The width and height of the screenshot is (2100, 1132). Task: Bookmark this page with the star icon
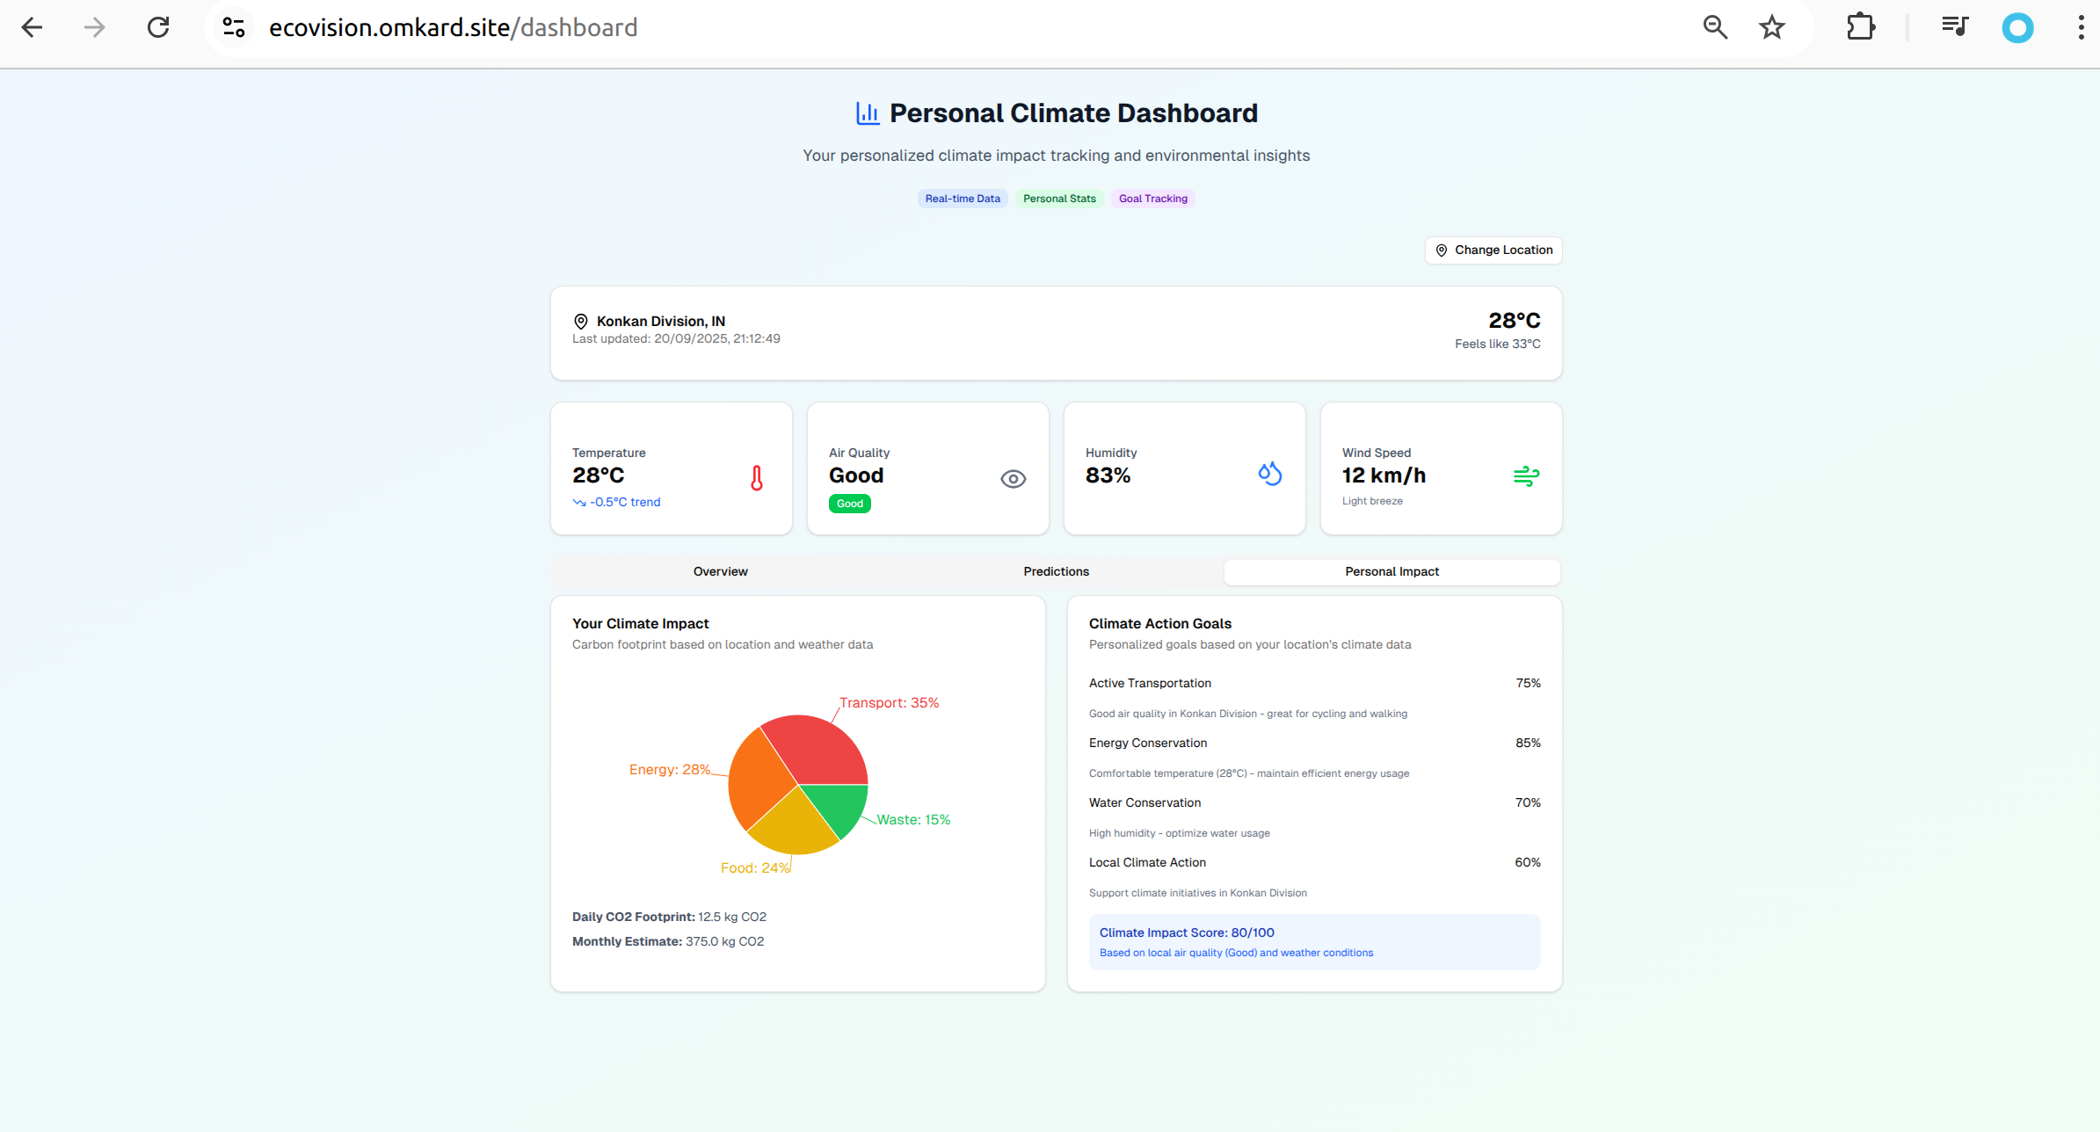pos(1771,28)
